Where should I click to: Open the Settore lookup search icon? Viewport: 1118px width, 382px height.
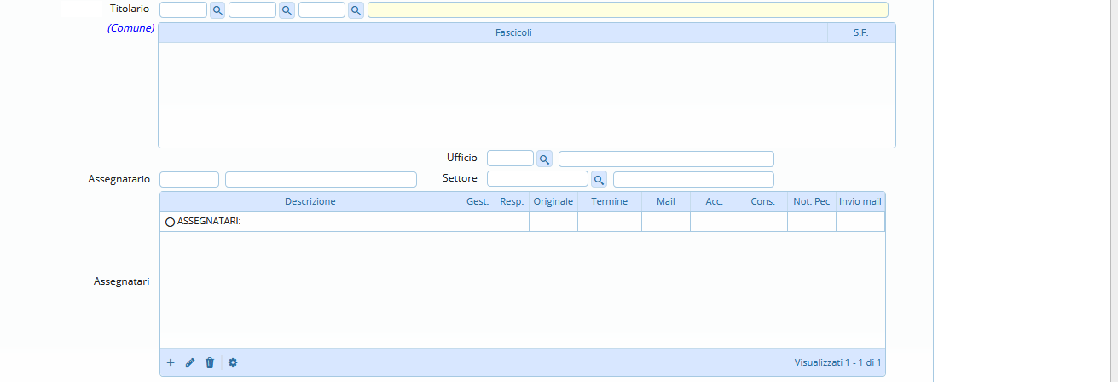[599, 179]
